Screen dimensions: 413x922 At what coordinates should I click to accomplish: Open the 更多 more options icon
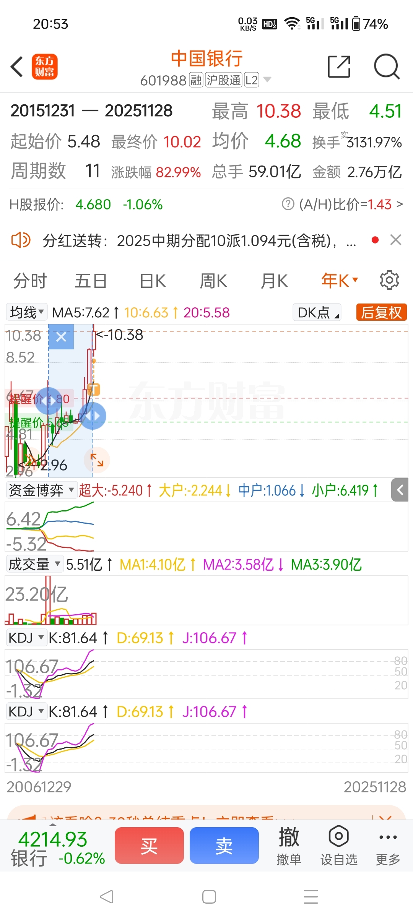click(388, 846)
